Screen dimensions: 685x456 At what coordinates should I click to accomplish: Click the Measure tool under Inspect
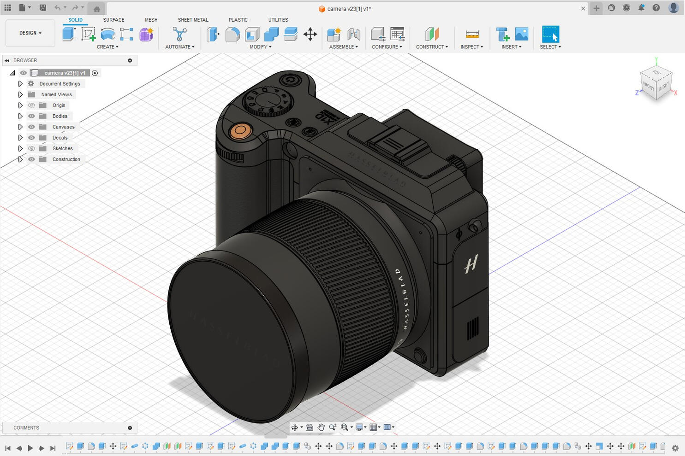click(x=472, y=34)
